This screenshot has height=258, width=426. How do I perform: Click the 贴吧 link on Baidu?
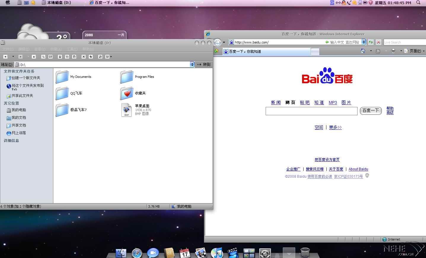coord(305,102)
